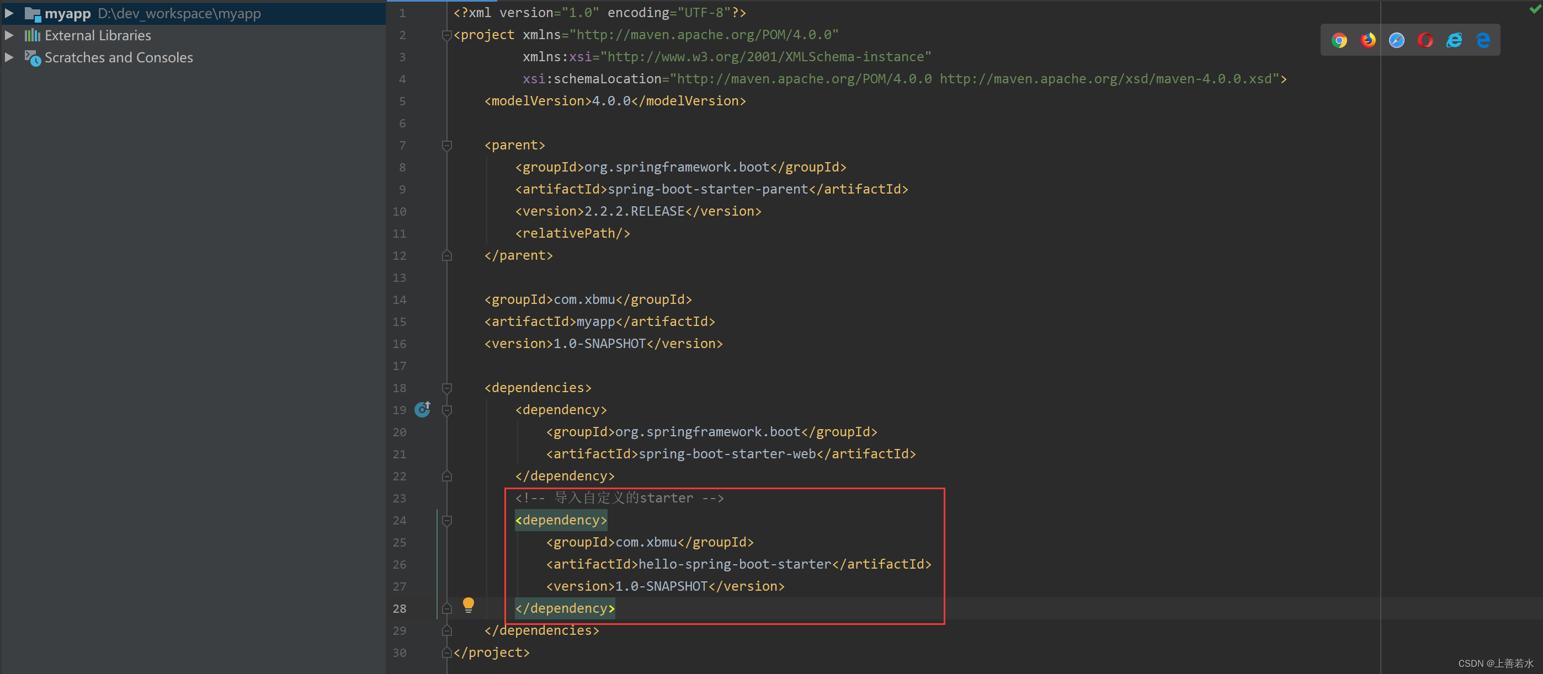
Task: Click the green inspection checkmark indicator
Action: point(1536,9)
